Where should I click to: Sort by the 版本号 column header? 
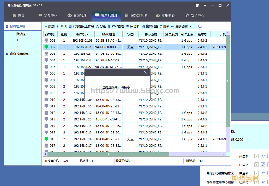pos(202,34)
